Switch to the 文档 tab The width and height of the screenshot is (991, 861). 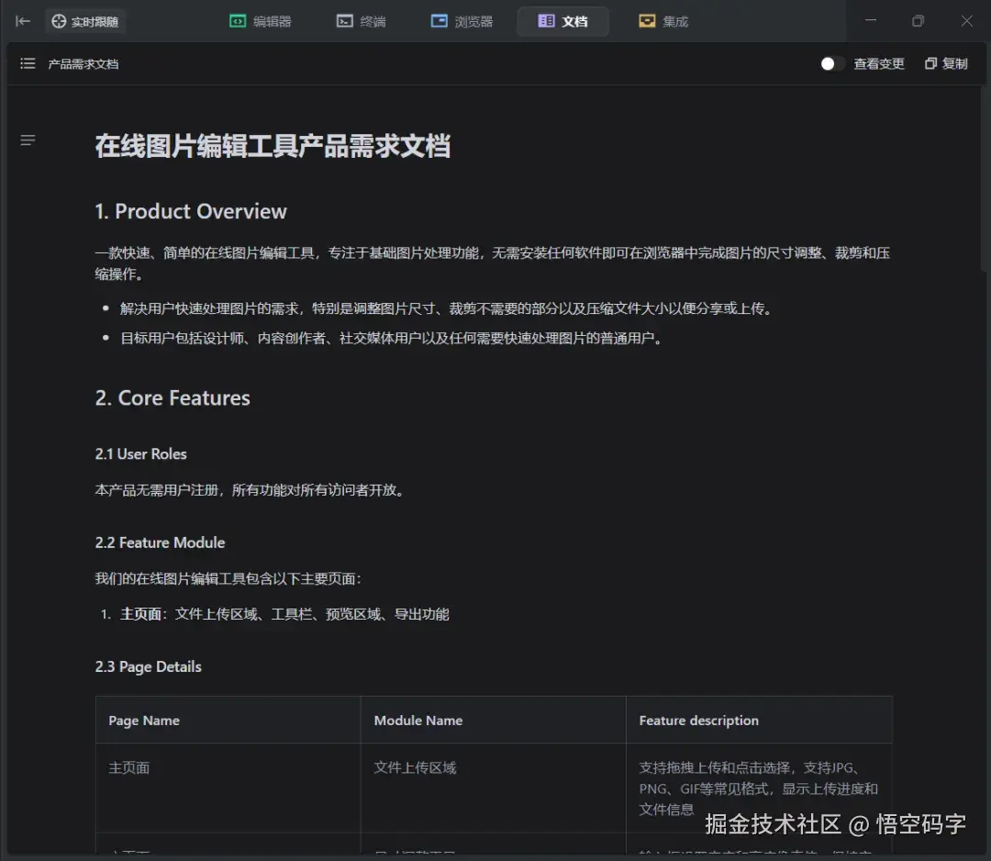point(562,20)
